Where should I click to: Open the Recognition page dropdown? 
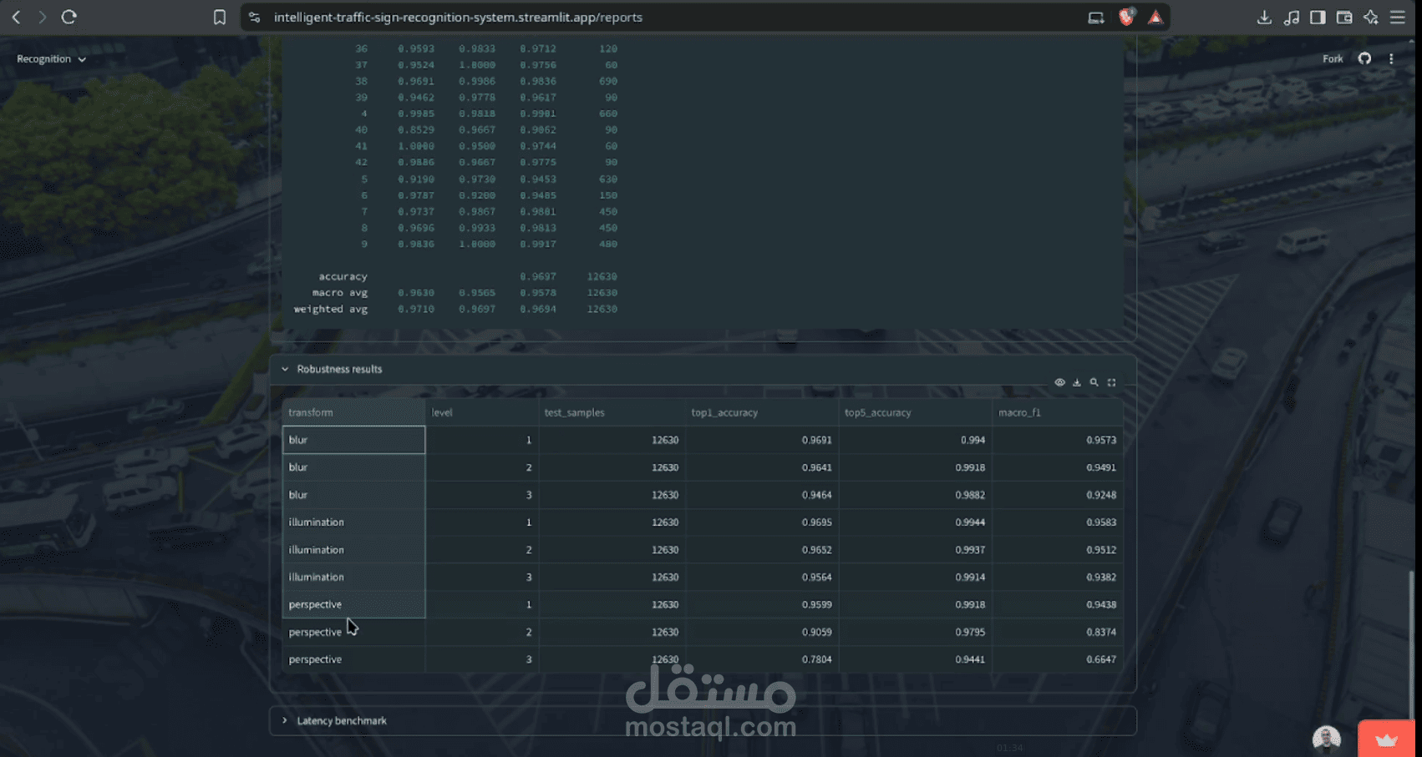[x=51, y=59]
